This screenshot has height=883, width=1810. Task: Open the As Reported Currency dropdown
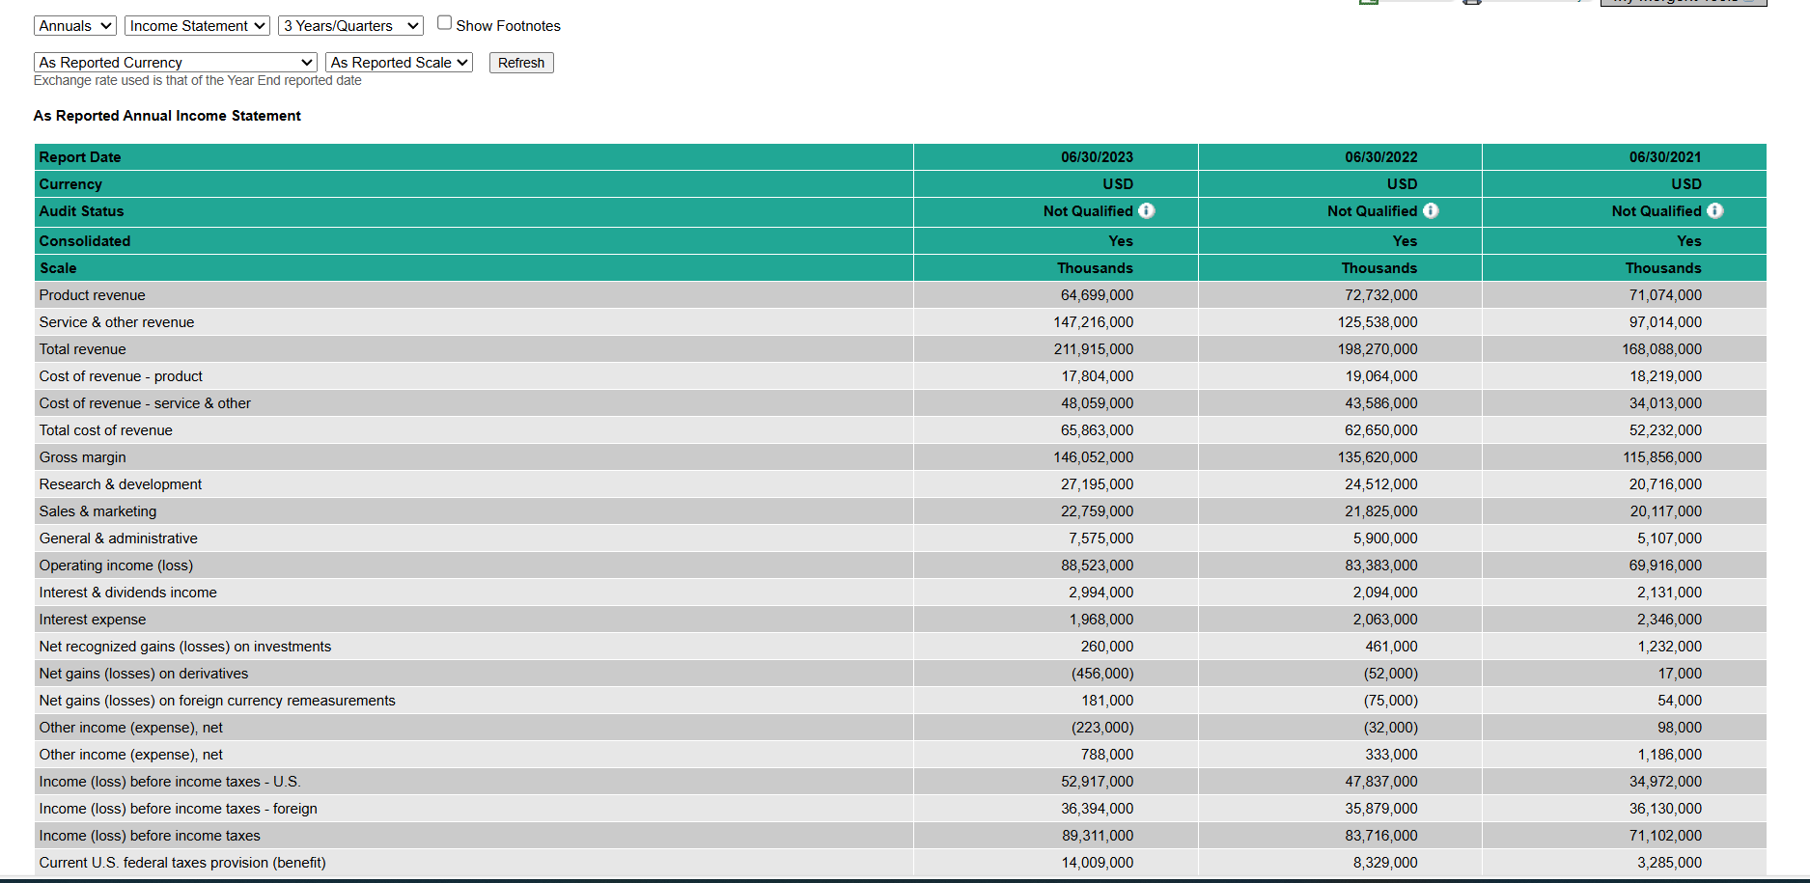click(176, 62)
